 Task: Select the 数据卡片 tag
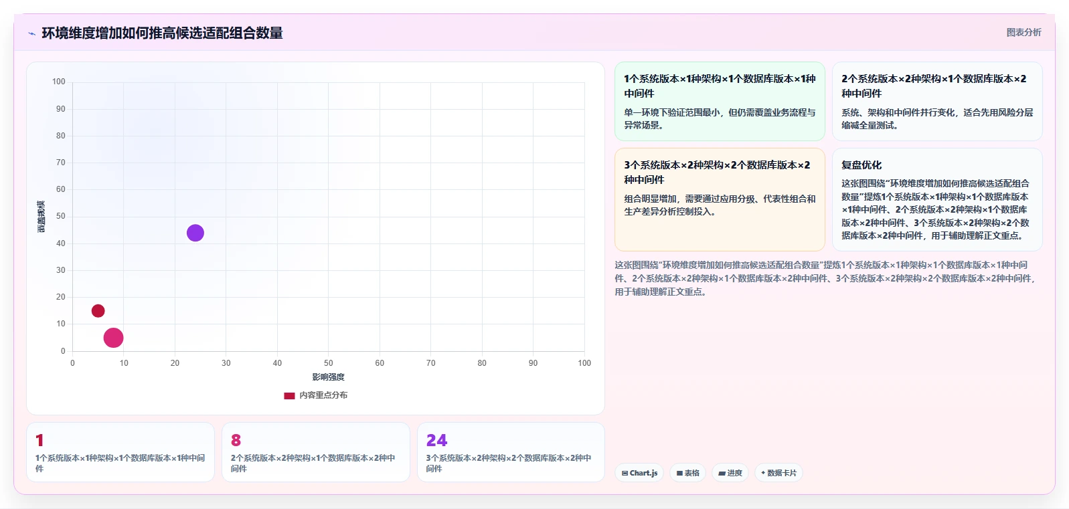778,473
